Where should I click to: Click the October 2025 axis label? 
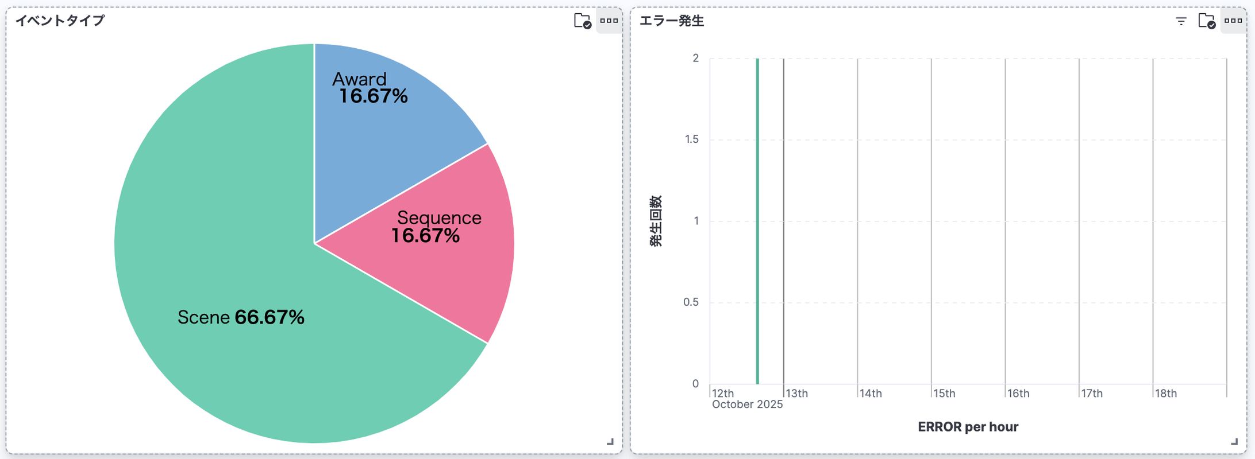[747, 404]
